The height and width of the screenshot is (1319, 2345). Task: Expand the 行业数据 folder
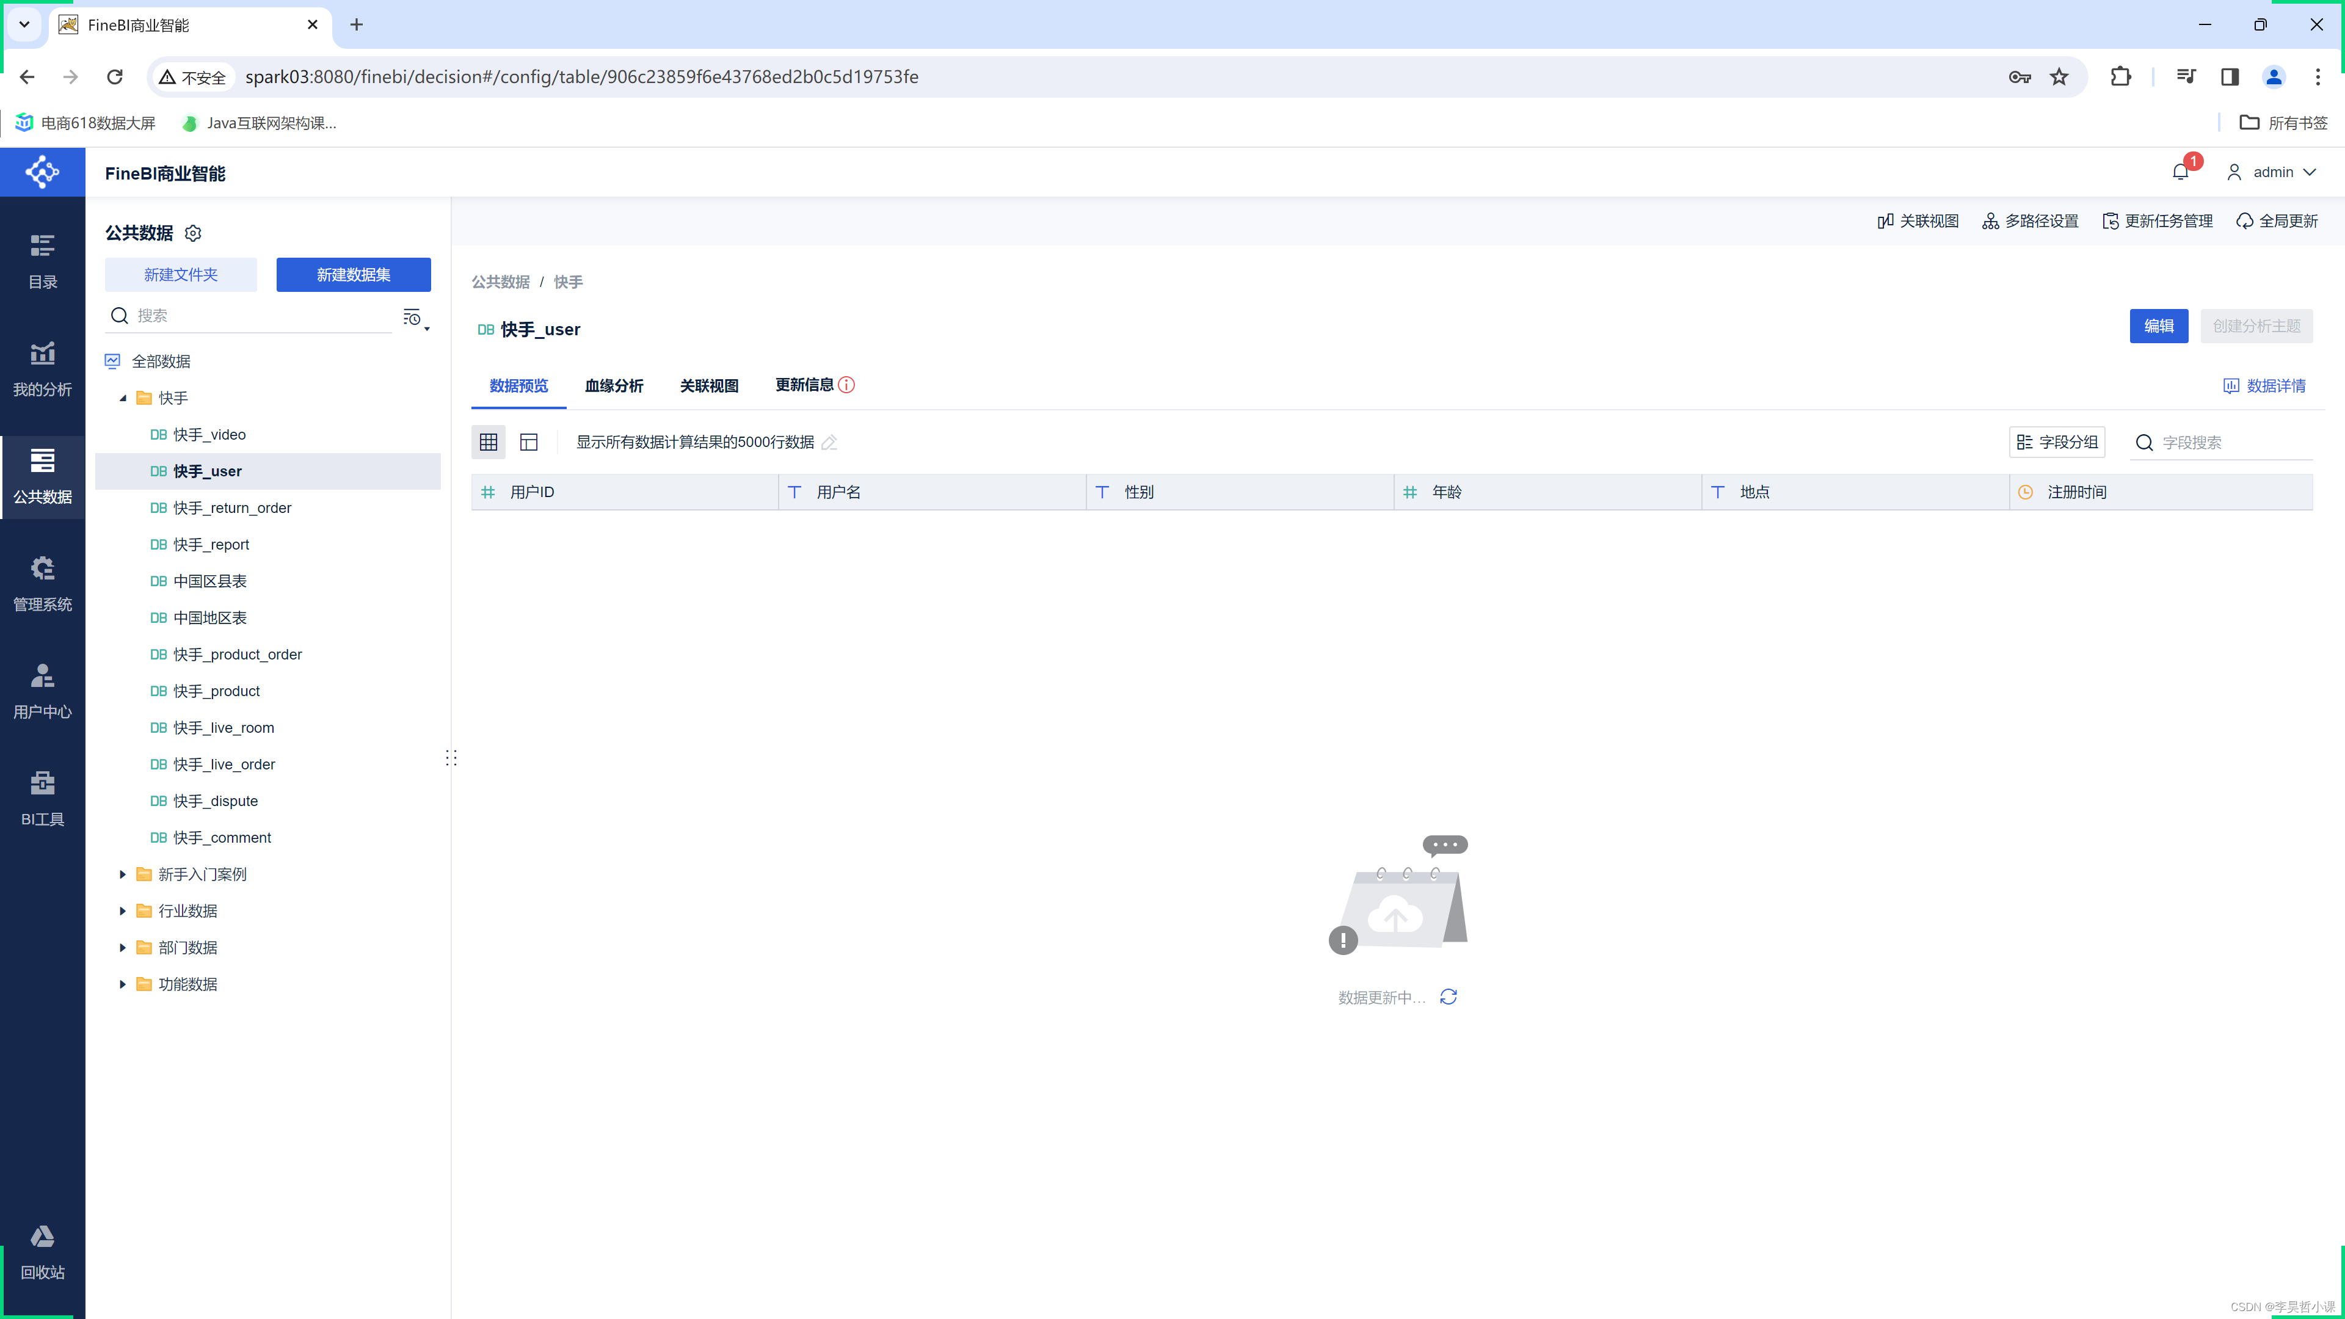pyautogui.click(x=123, y=910)
